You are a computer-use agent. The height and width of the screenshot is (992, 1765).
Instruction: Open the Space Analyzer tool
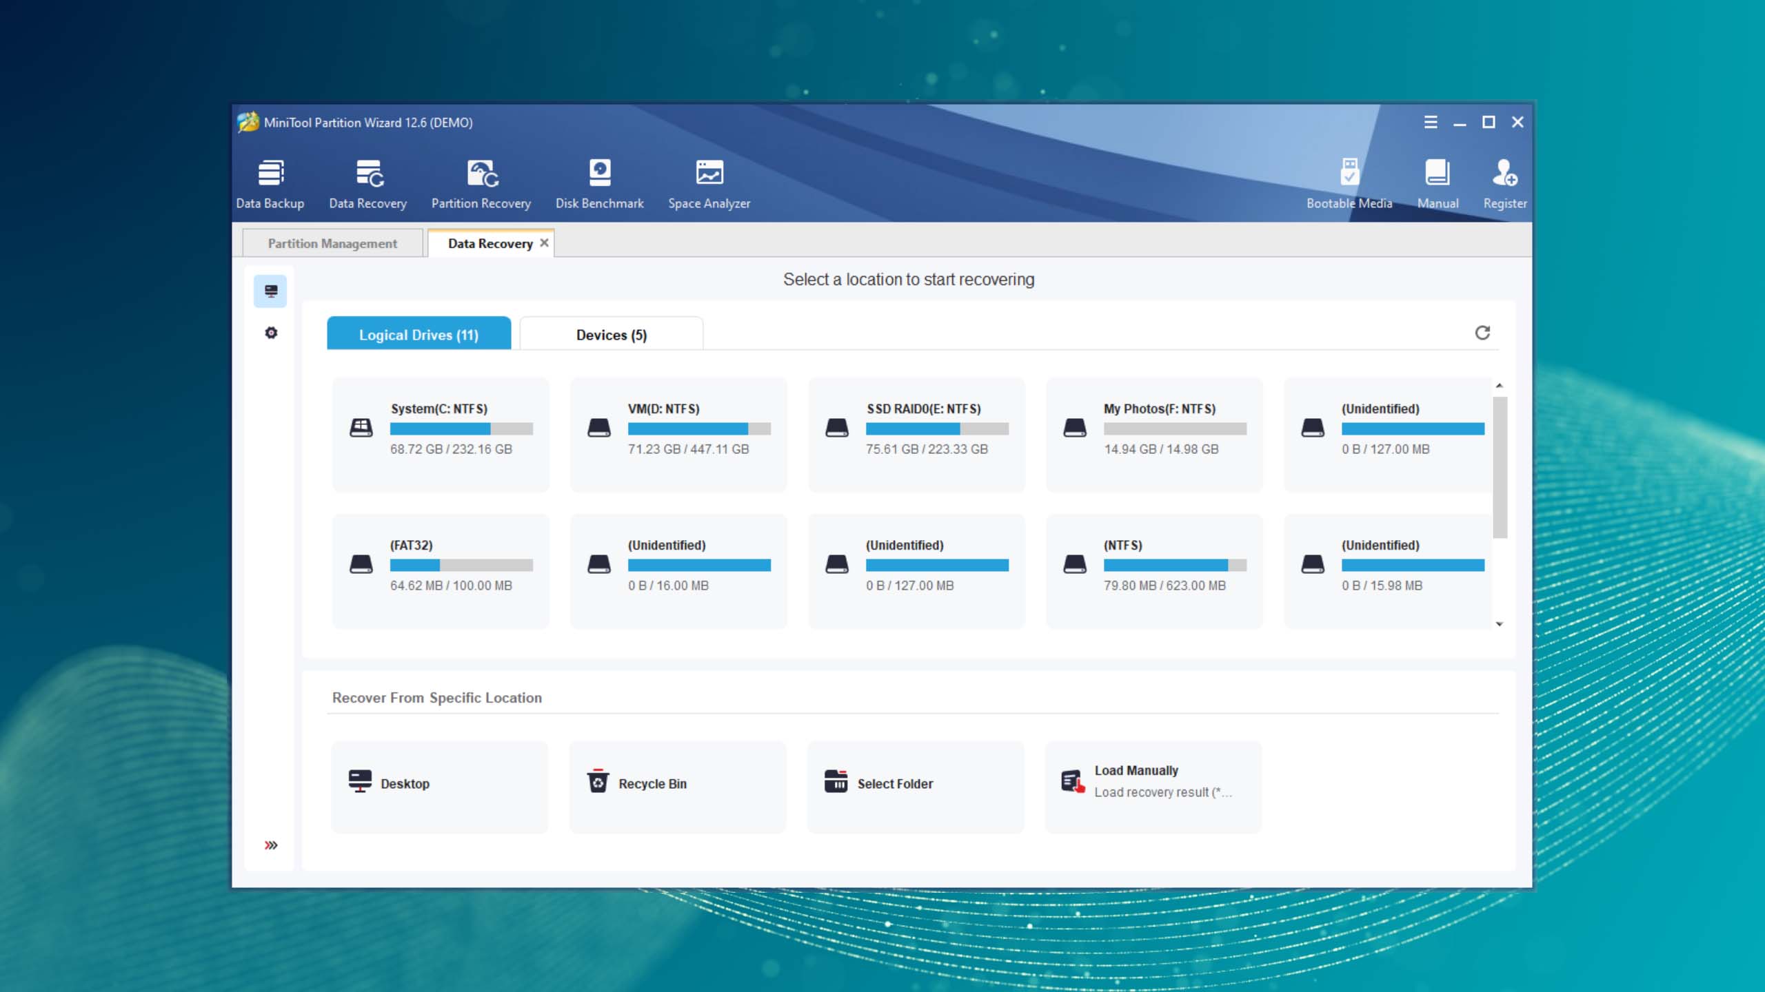709,184
